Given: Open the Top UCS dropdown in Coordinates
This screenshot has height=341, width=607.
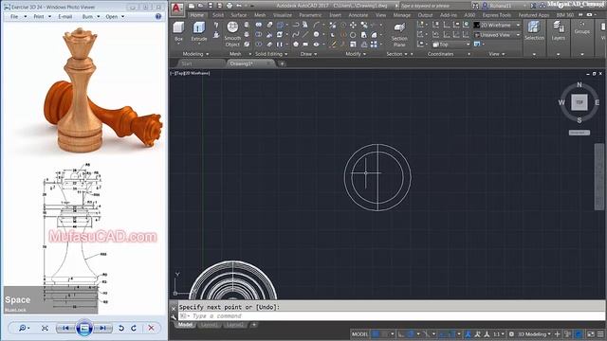Looking at the screenshot, I should (451, 45).
